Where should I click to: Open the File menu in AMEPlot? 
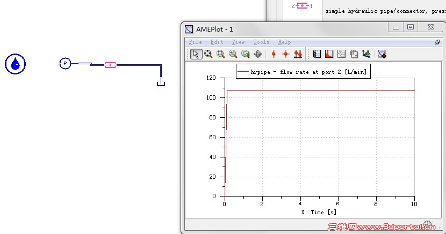coord(196,42)
